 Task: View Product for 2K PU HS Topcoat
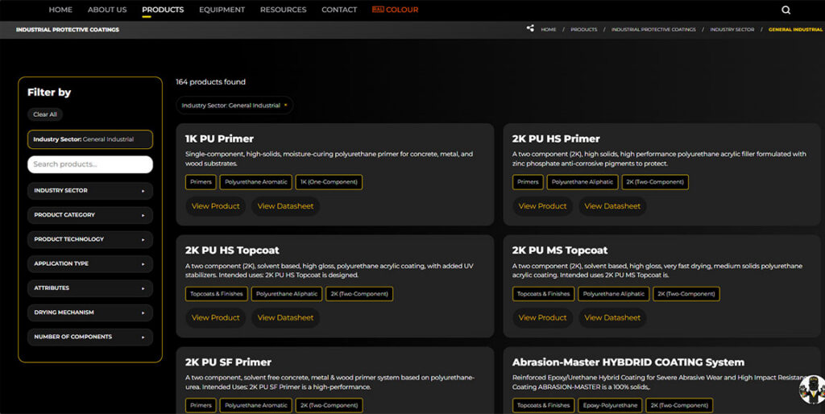click(216, 317)
